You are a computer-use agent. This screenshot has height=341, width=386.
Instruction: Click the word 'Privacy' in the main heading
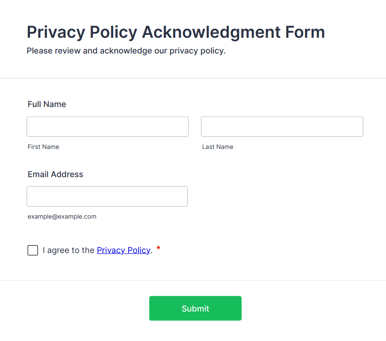[x=56, y=32]
